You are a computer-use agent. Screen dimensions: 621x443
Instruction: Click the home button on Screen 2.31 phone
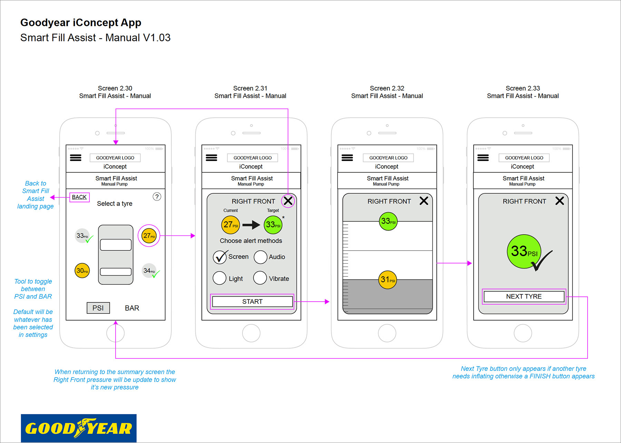[251, 333]
